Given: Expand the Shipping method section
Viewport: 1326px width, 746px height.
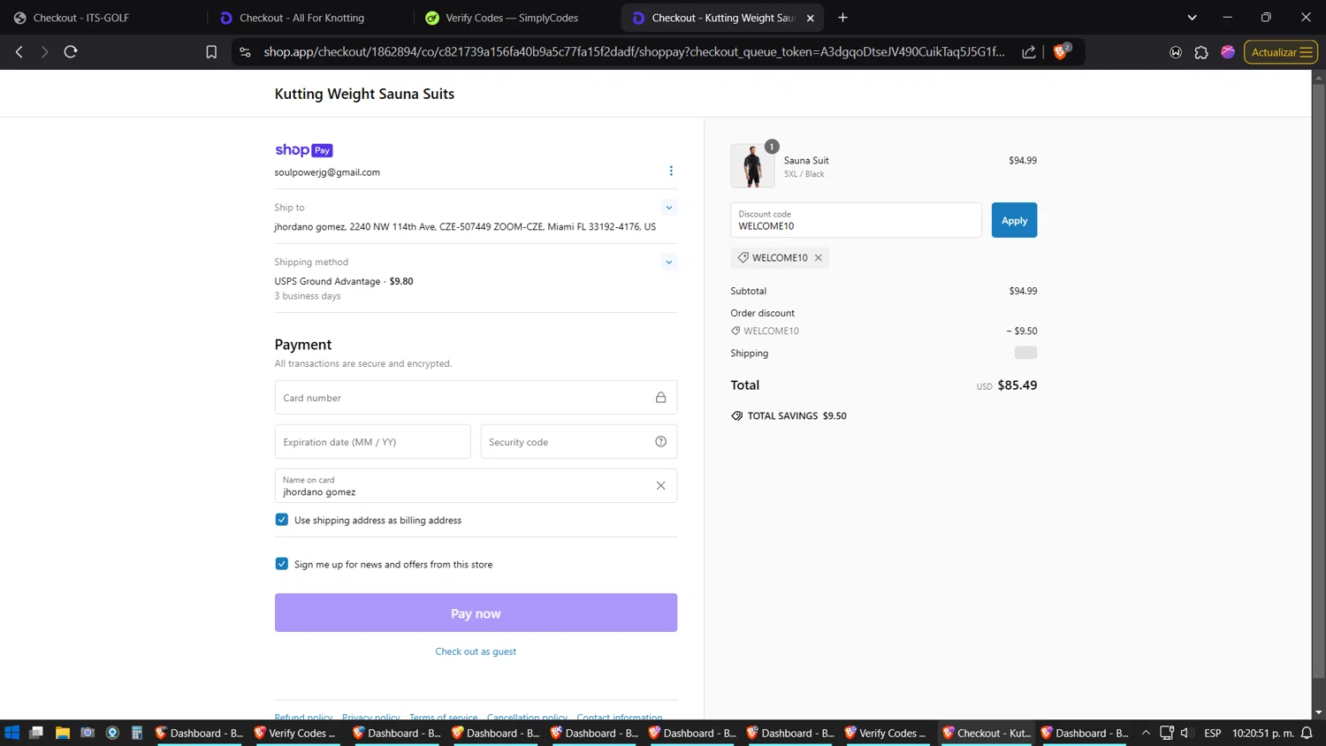Looking at the screenshot, I should [669, 263].
